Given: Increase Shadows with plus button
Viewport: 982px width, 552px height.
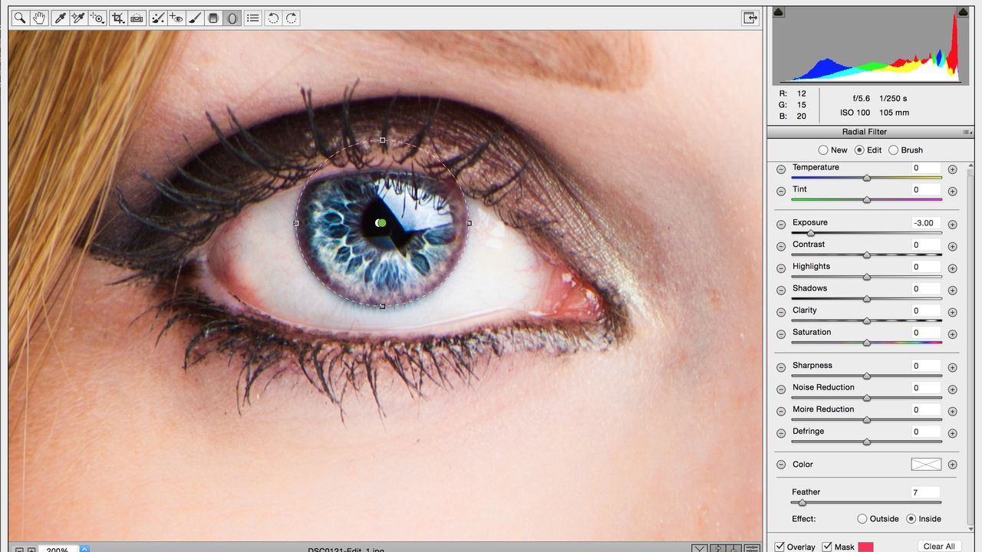Looking at the screenshot, I should coord(952,291).
